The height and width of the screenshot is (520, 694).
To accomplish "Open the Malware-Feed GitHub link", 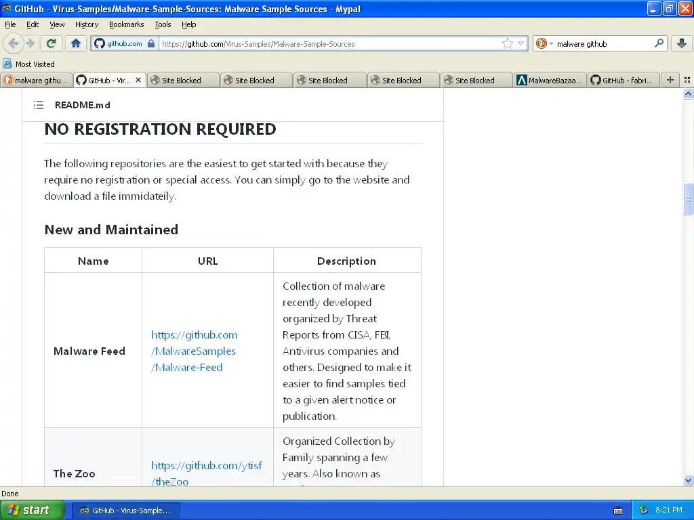I will [x=194, y=351].
